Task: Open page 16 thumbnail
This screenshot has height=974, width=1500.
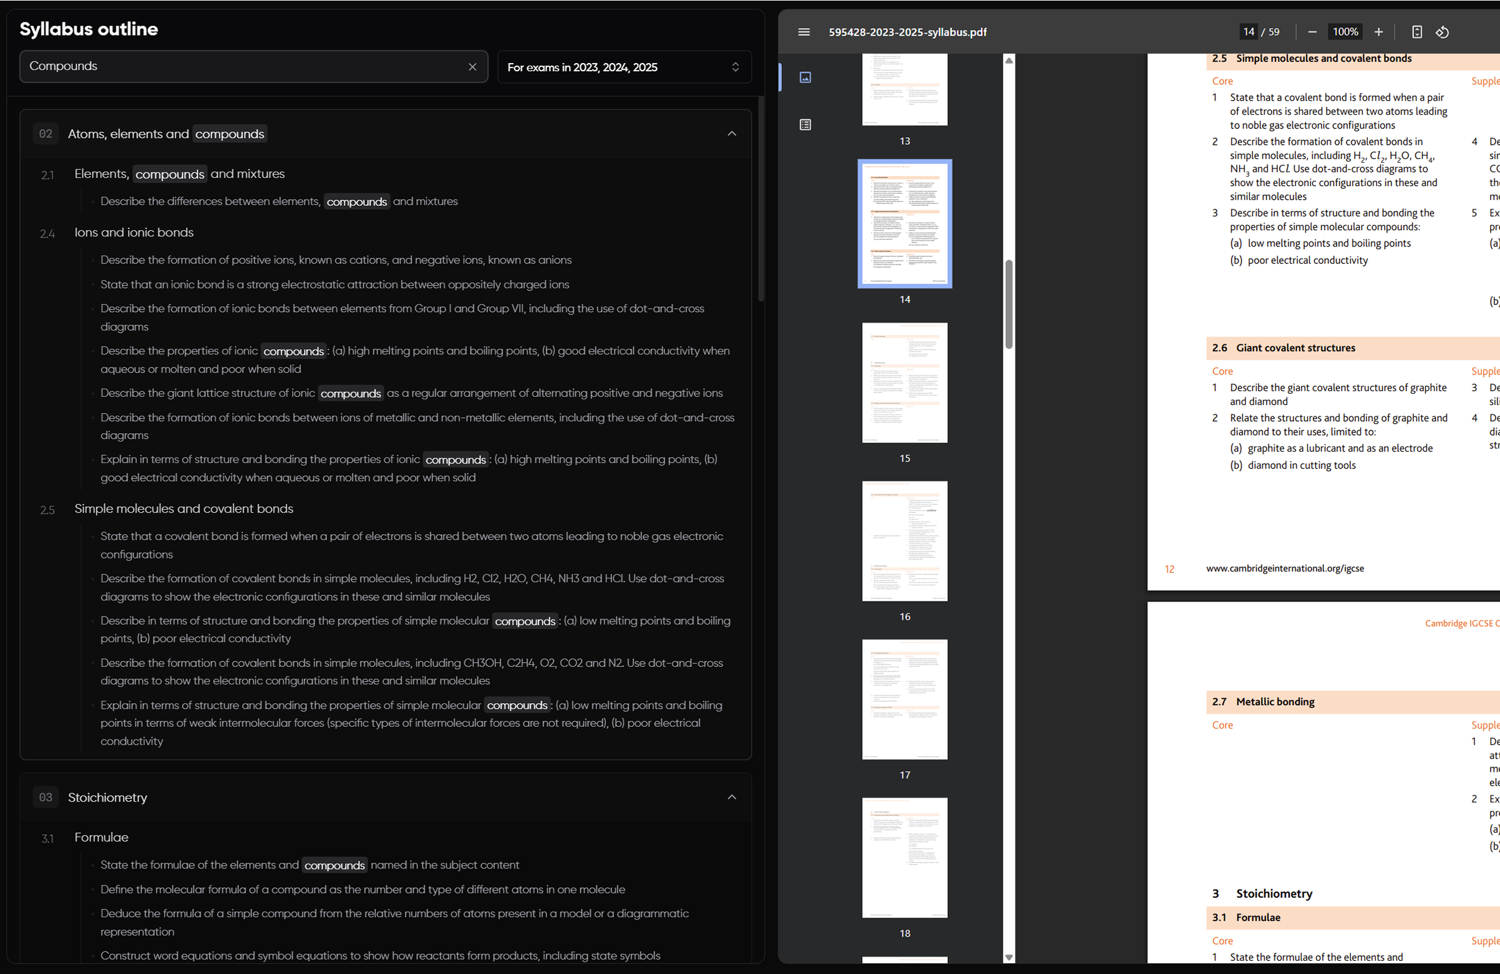Action: tap(904, 541)
